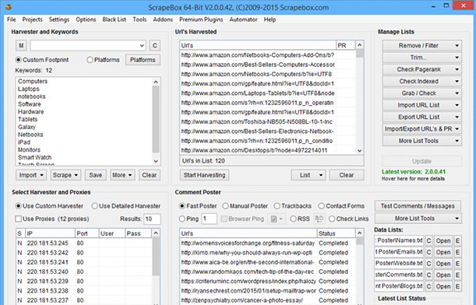Click the PR column header

tap(346, 45)
